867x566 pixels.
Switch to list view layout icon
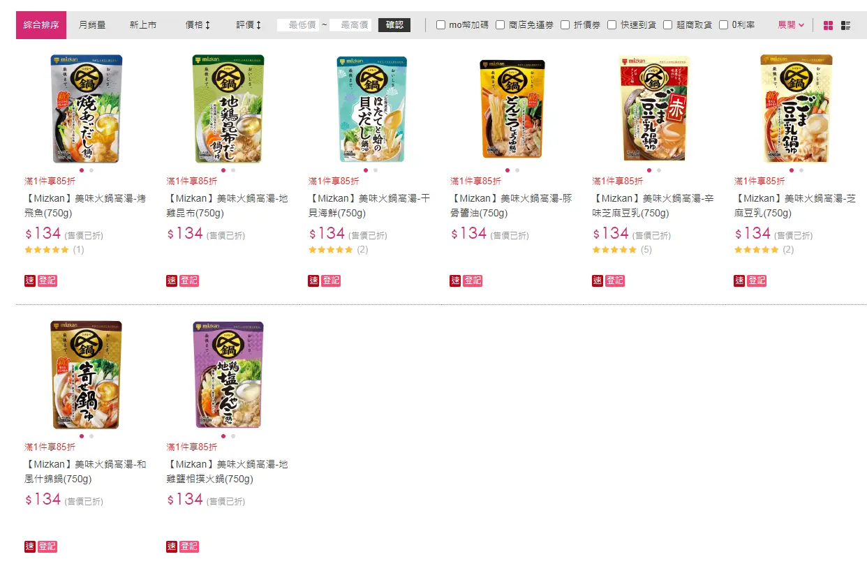(845, 25)
